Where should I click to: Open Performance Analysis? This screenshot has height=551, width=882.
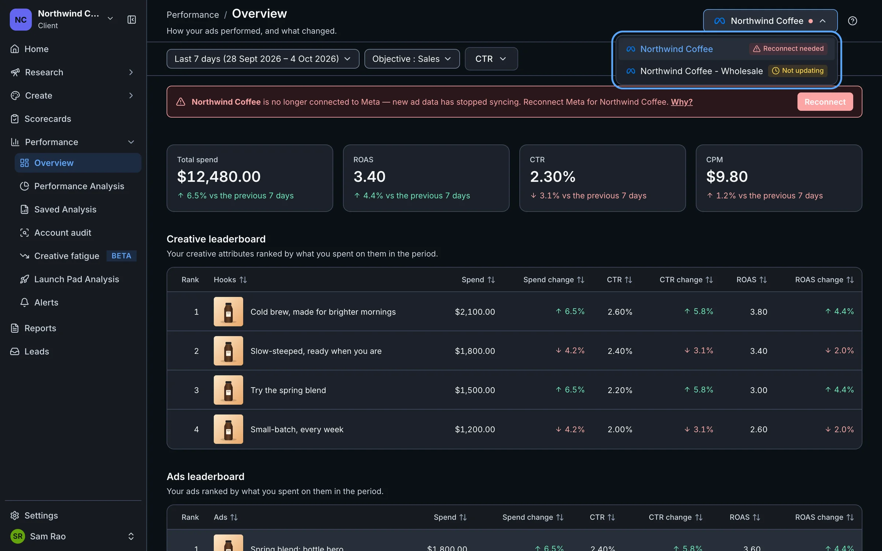pyautogui.click(x=78, y=186)
